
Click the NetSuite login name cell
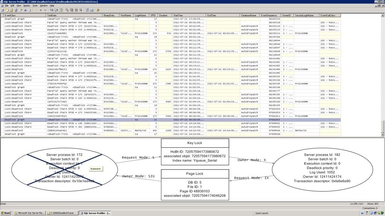click(141, 130)
